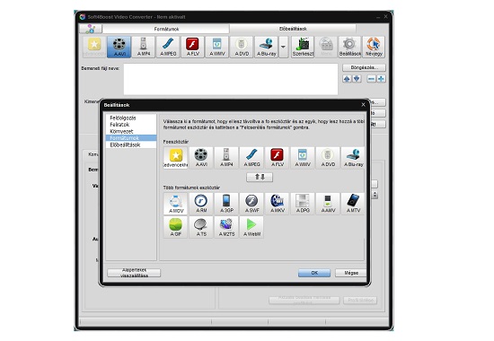Select A AMV in more formats toolbar
The height and width of the screenshot is (341, 494).
click(328, 204)
